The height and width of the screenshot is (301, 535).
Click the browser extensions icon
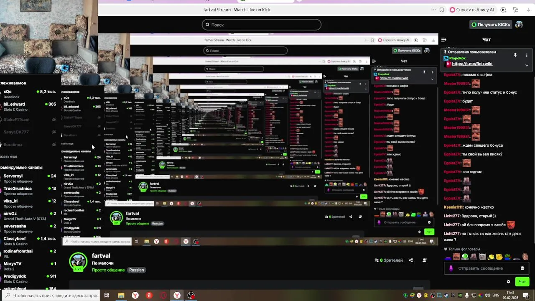[515, 10]
